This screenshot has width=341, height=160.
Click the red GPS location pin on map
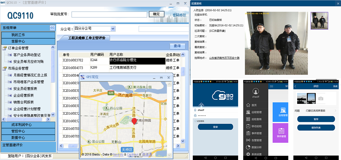click(134, 121)
